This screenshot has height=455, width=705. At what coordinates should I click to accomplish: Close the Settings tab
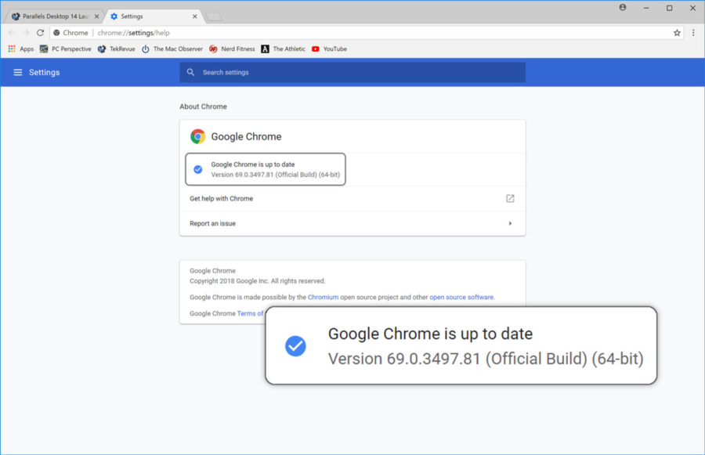point(195,16)
